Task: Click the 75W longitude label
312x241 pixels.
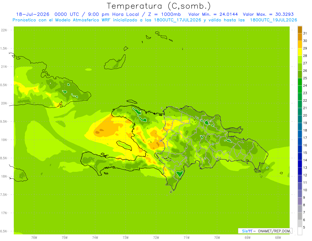Action: [x=65, y=238]
